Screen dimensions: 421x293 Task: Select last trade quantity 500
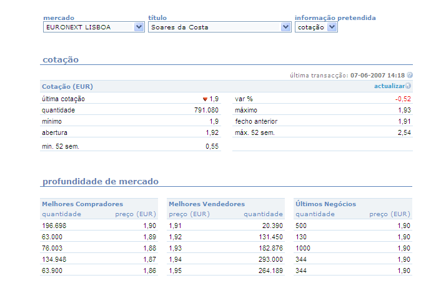pos(301,226)
